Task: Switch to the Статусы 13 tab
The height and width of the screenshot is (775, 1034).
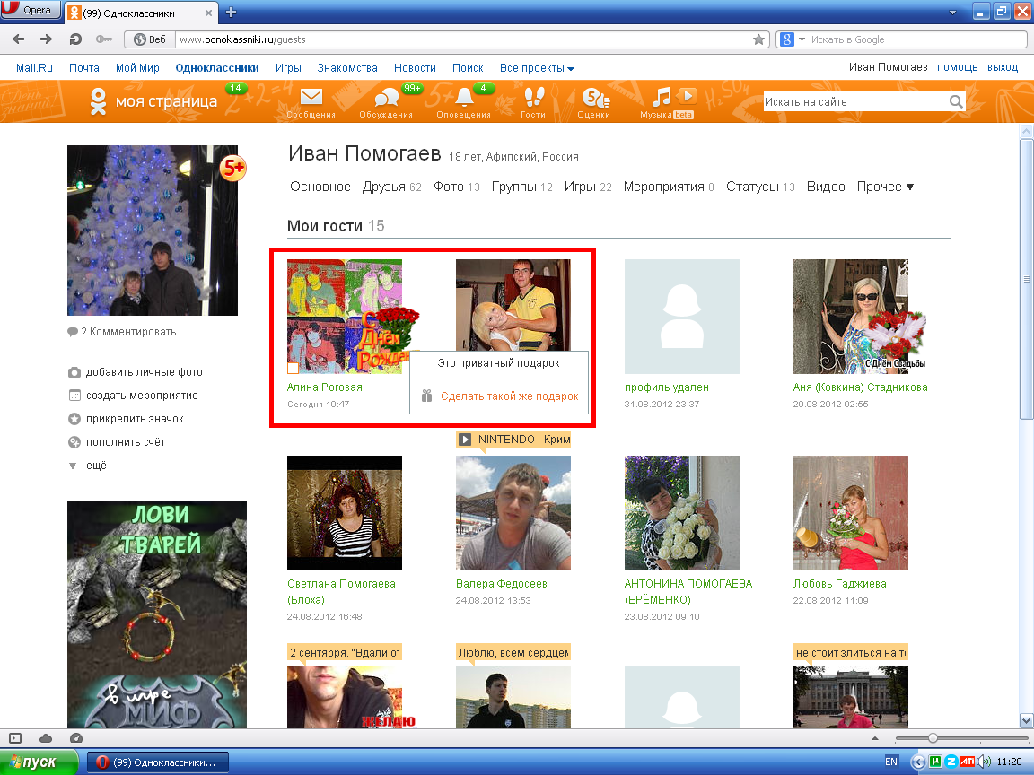Action: pyautogui.click(x=760, y=187)
